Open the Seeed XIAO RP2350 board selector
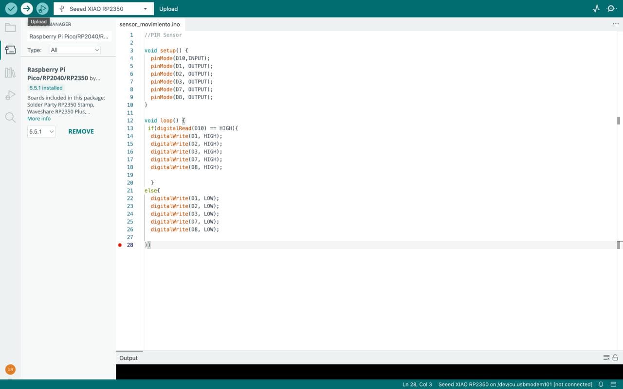Screen dimensions: 623x389 [104, 9]
